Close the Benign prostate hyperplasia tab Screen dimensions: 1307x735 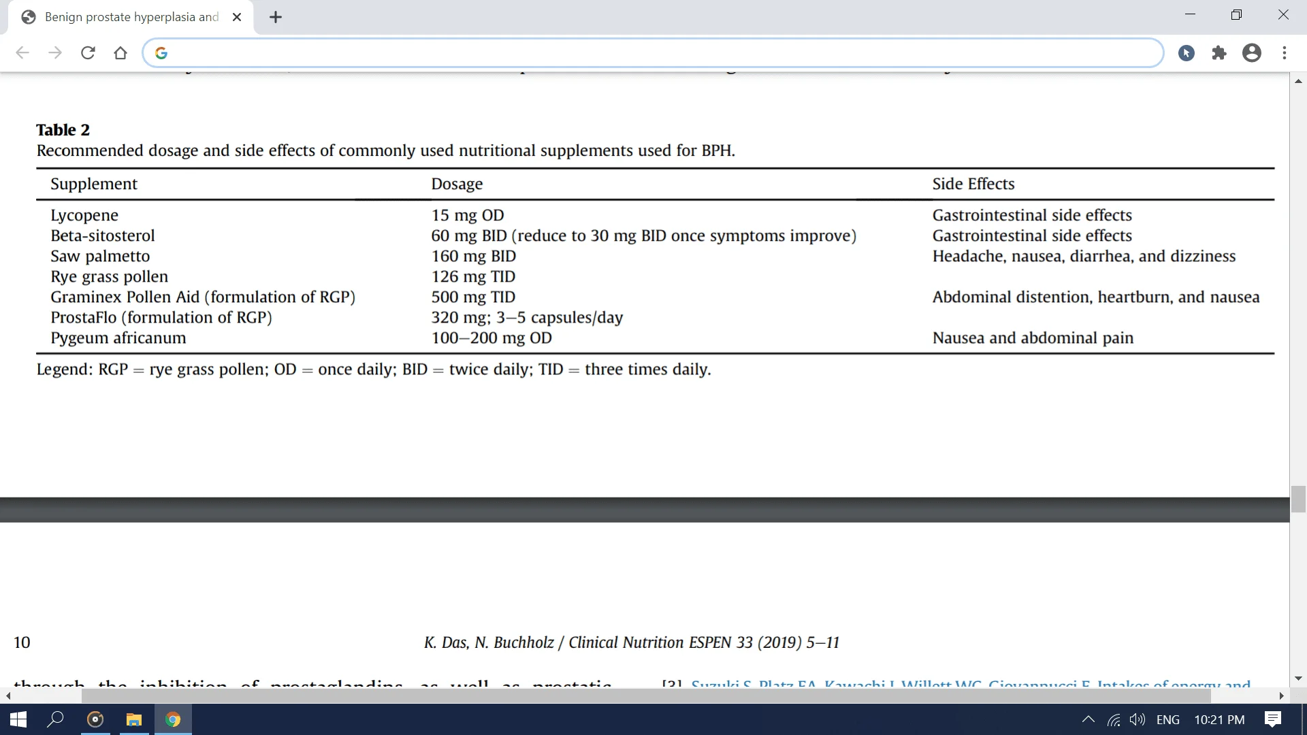click(x=237, y=18)
